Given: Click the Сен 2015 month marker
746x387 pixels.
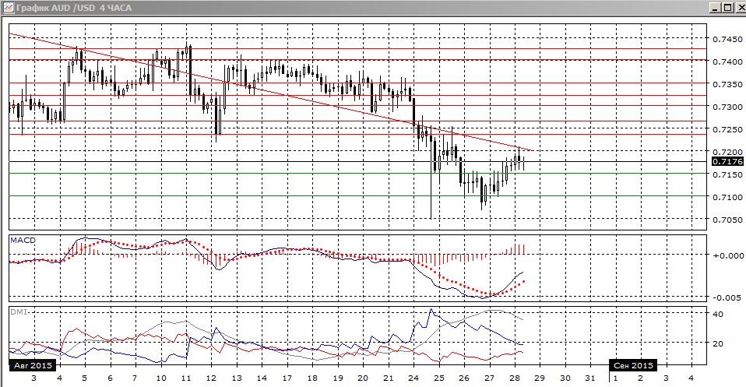Looking at the screenshot, I should 633,365.
